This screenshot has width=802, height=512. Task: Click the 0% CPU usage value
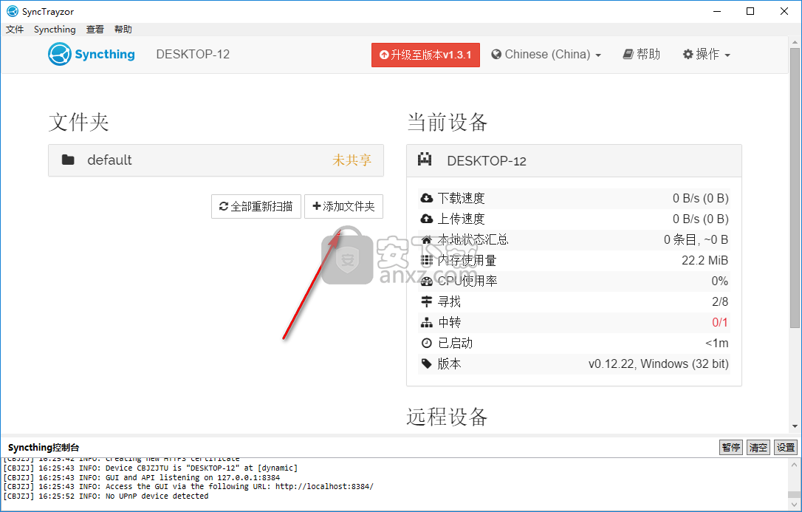[719, 281]
